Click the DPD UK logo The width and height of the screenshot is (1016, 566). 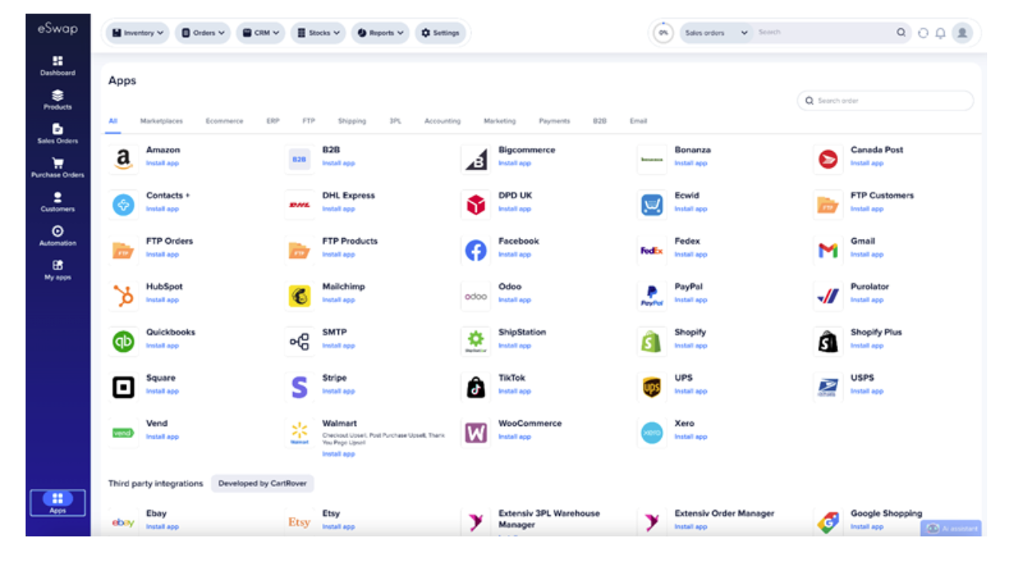point(475,205)
